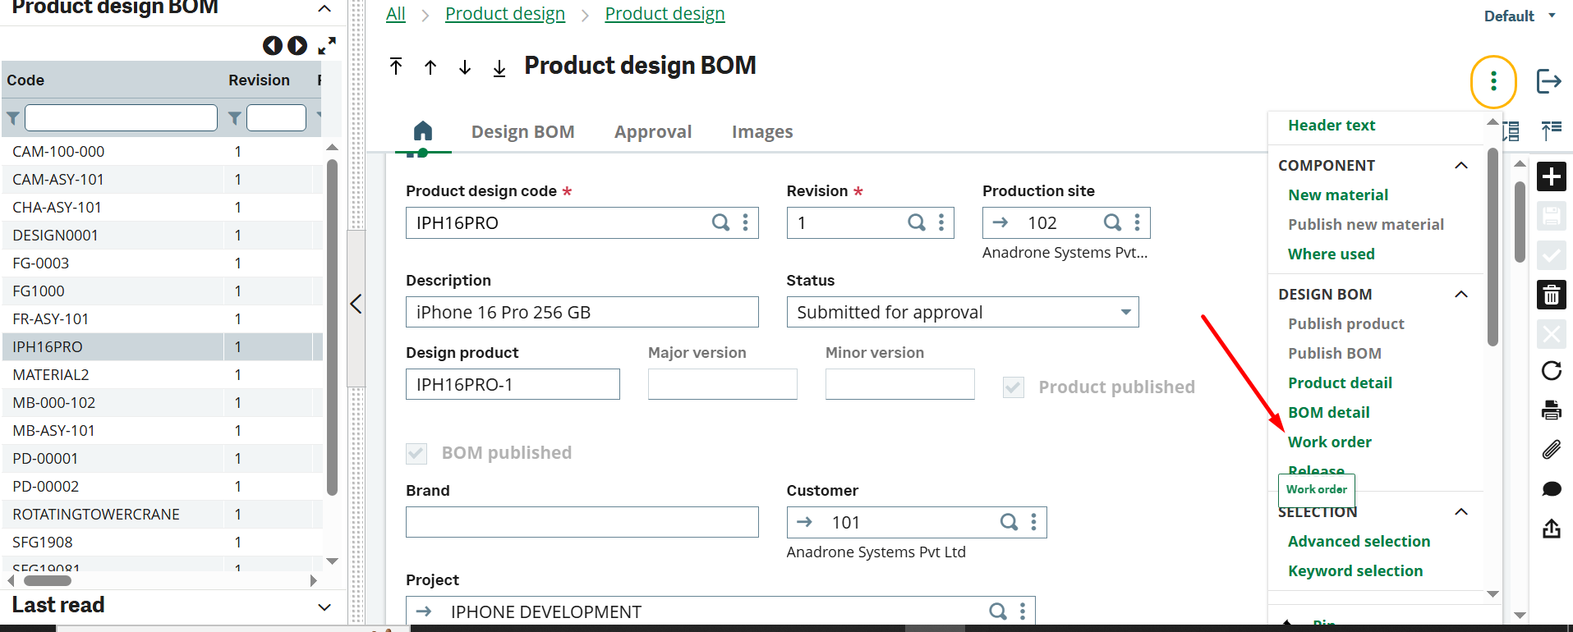Open the home tab icon
Screen dimensions: 1573x632
click(423, 131)
